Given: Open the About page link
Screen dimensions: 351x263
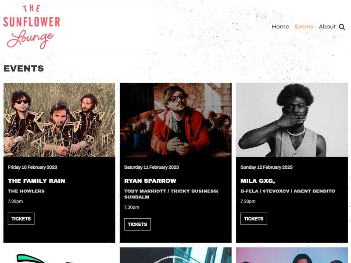Looking at the screenshot, I should [x=327, y=27].
